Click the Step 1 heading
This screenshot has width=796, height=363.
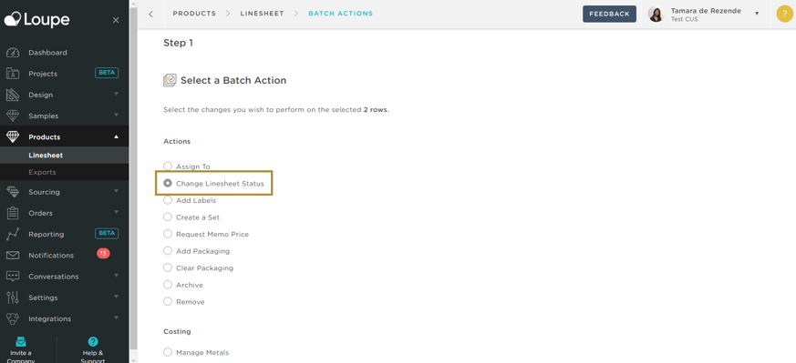pyautogui.click(x=178, y=43)
